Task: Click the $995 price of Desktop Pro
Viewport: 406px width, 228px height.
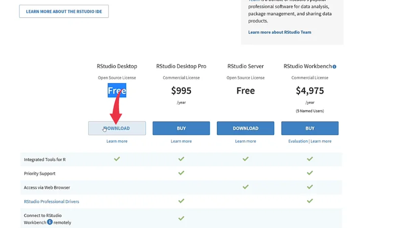Action: (181, 91)
